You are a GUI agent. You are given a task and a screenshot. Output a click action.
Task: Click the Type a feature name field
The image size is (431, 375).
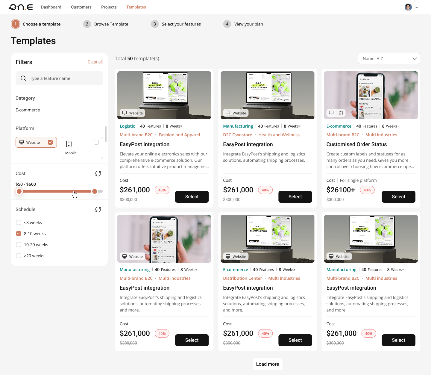59,78
